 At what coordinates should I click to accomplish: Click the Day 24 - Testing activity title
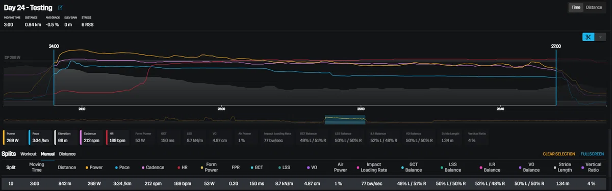[29, 8]
